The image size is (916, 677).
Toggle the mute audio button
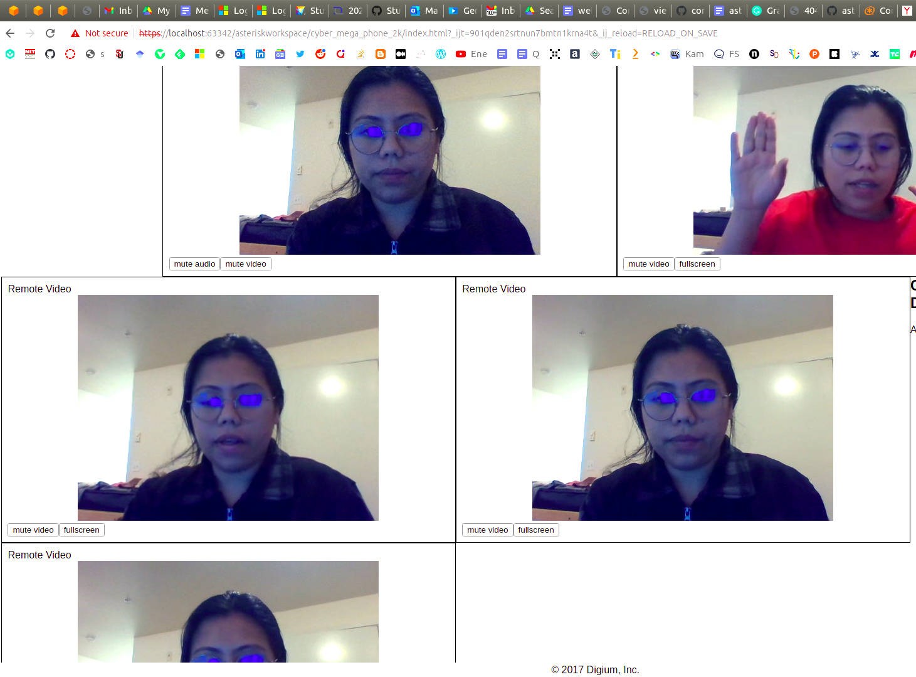coord(194,264)
